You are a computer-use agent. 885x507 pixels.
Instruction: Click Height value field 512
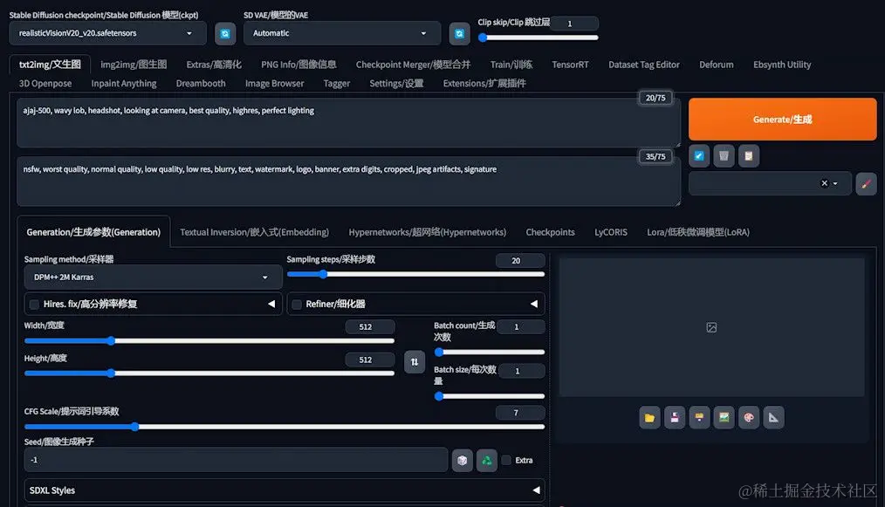(370, 360)
